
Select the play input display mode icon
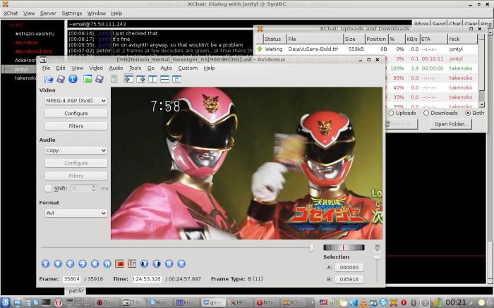128,79
